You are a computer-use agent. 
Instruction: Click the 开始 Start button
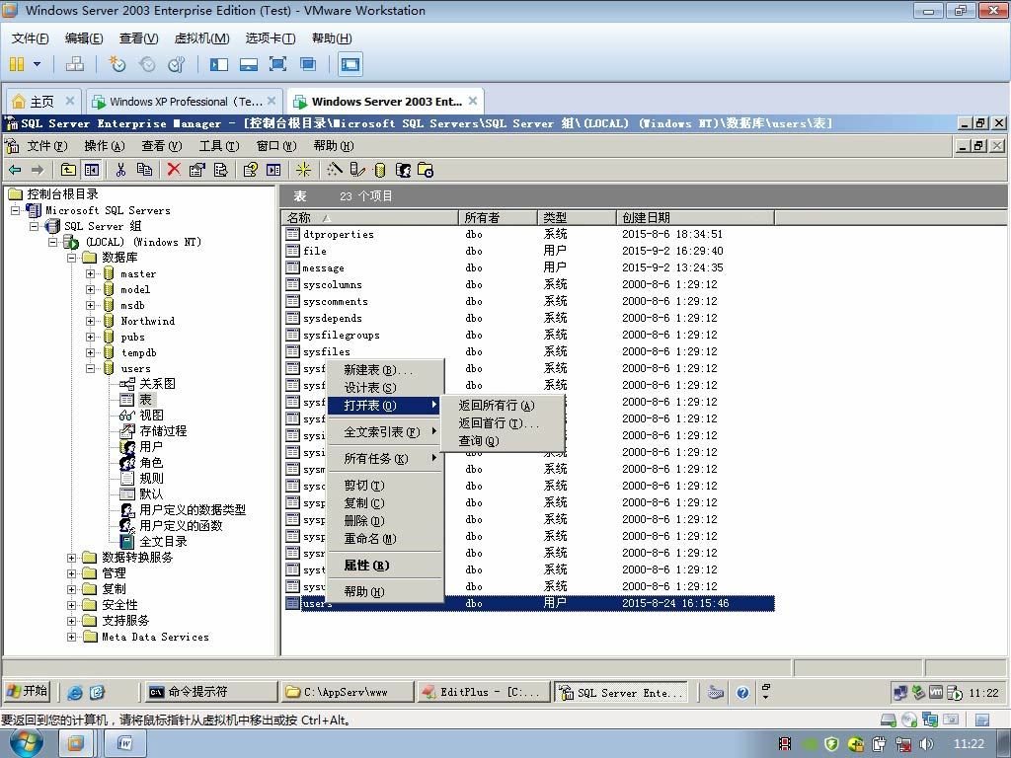[x=27, y=692]
